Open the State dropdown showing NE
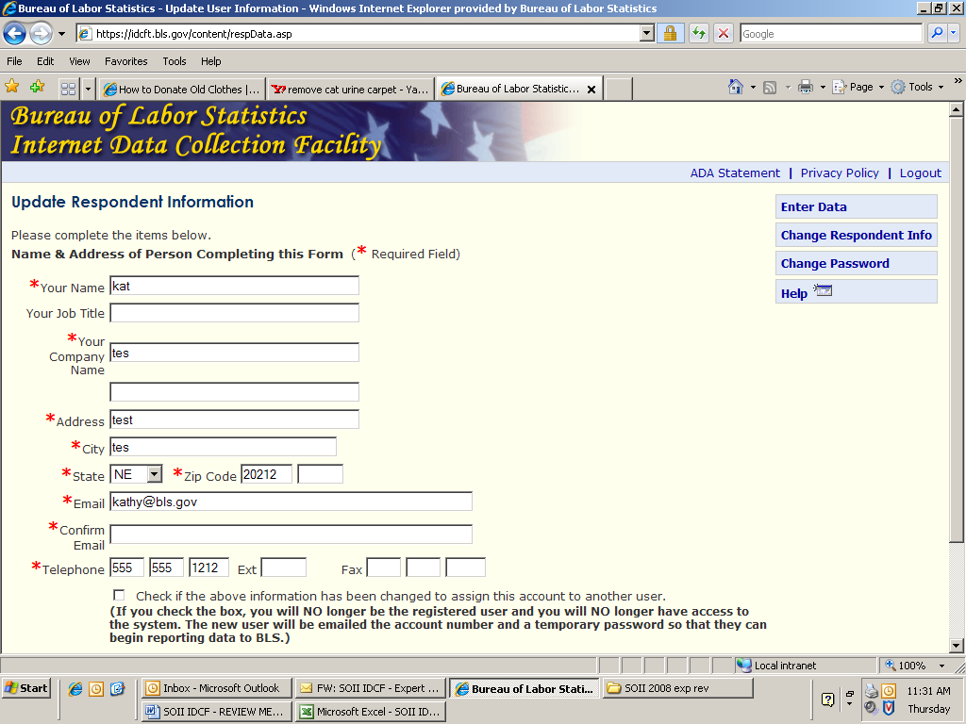The width and height of the screenshot is (966, 724). (136, 474)
